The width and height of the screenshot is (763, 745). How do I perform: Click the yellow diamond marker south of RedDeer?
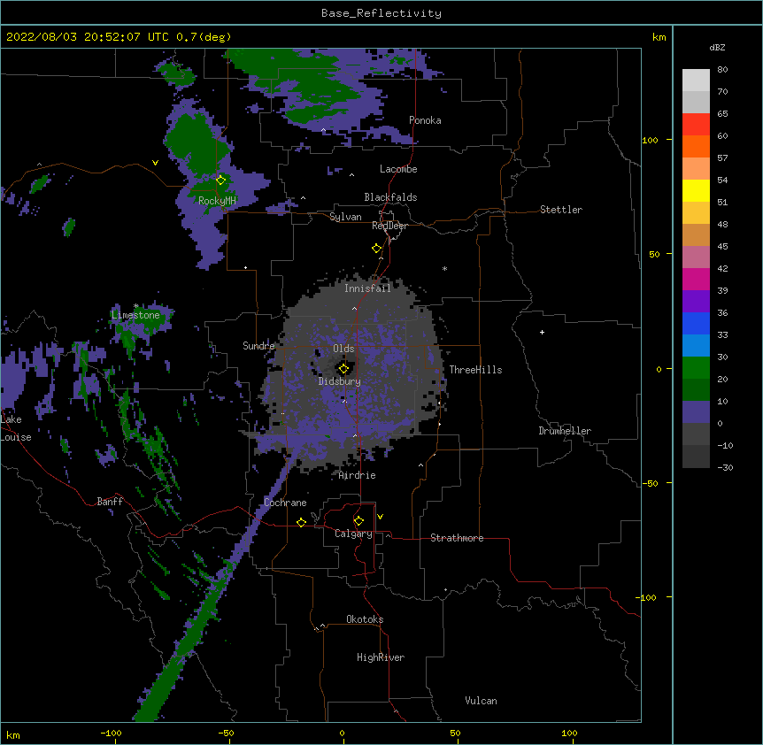point(377,249)
